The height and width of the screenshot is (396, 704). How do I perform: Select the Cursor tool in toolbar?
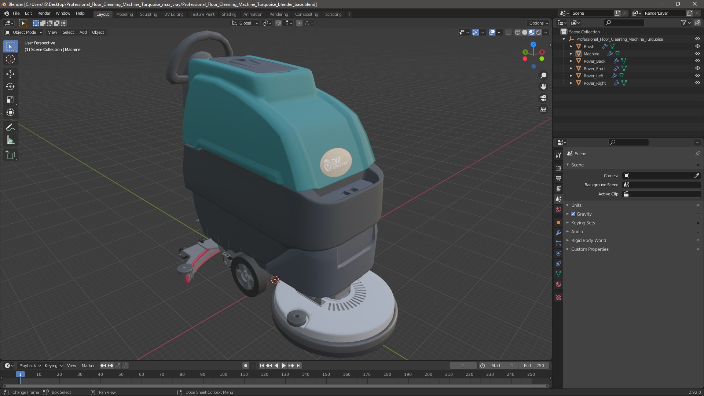point(10,59)
